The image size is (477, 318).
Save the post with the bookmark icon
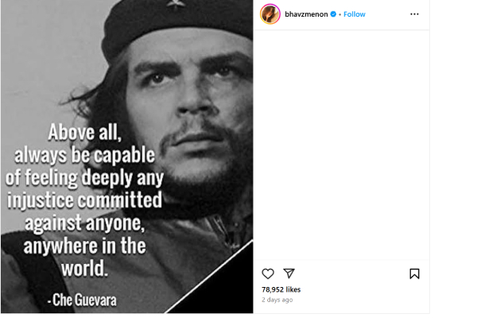click(414, 273)
